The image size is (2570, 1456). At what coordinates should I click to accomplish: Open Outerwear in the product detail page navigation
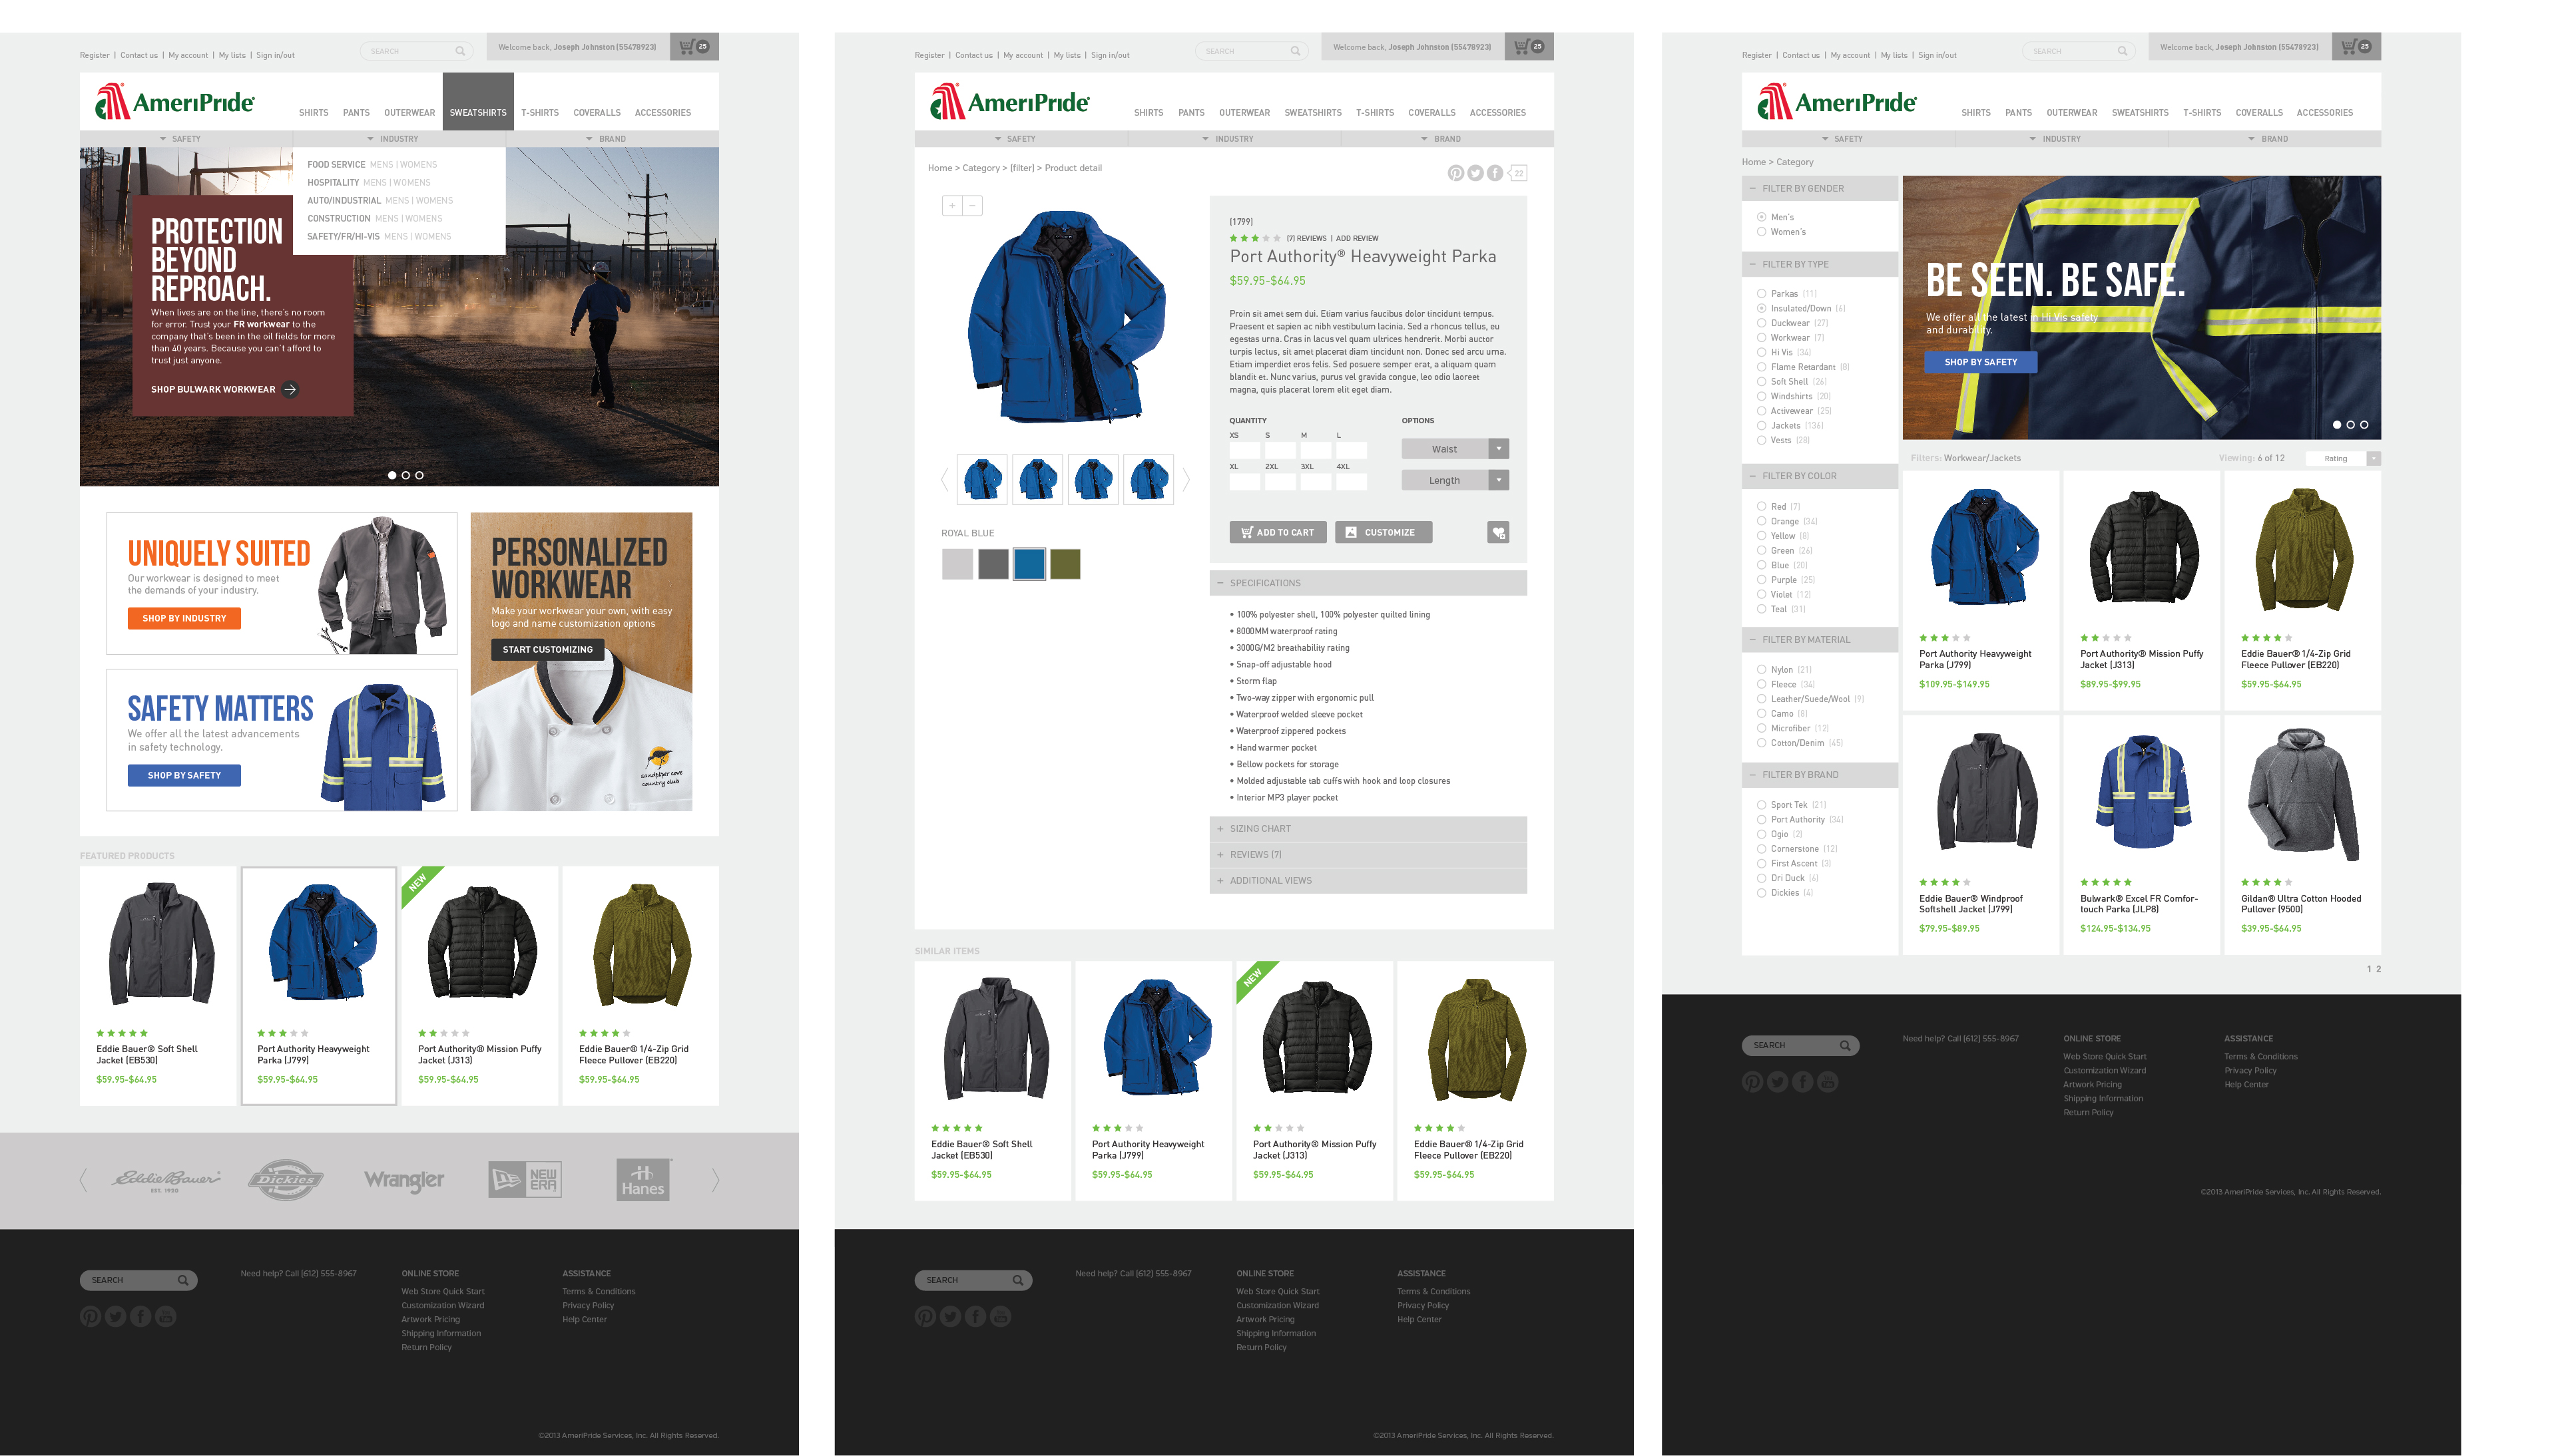click(x=1244, y=113)
